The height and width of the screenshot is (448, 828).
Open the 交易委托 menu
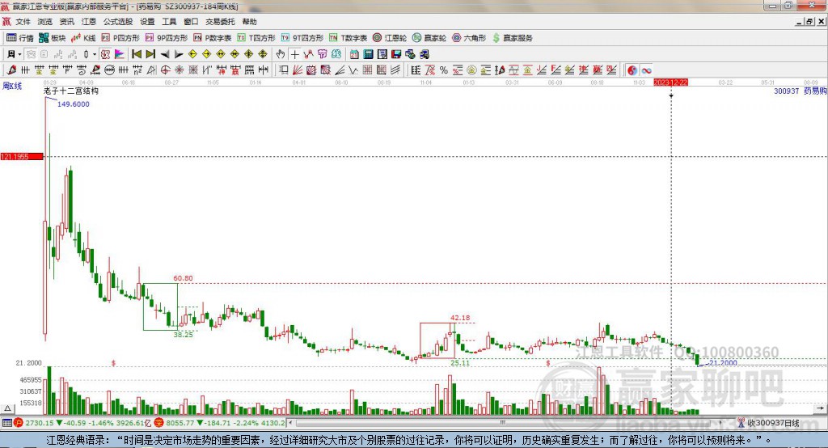[220, 22]
